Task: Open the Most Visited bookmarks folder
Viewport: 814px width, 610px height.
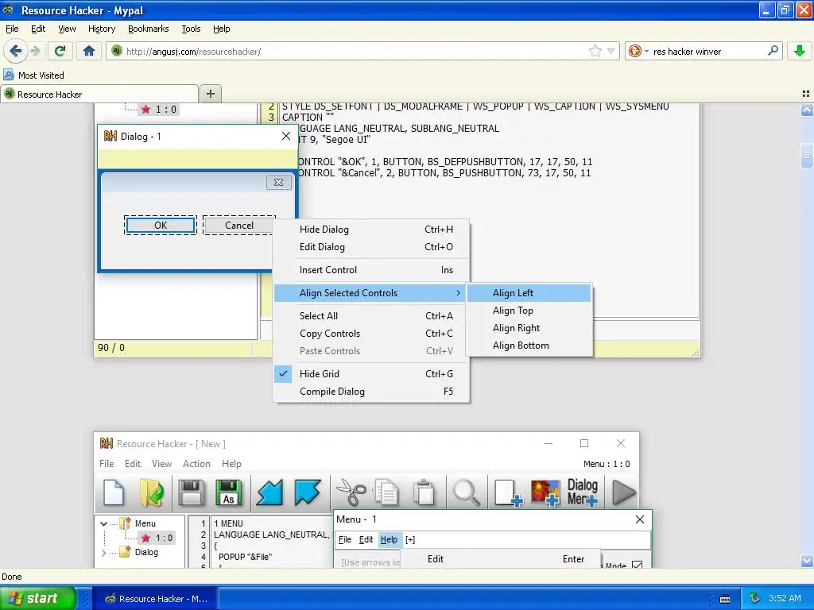Action: pyautogui.click(x=34, y=75)
